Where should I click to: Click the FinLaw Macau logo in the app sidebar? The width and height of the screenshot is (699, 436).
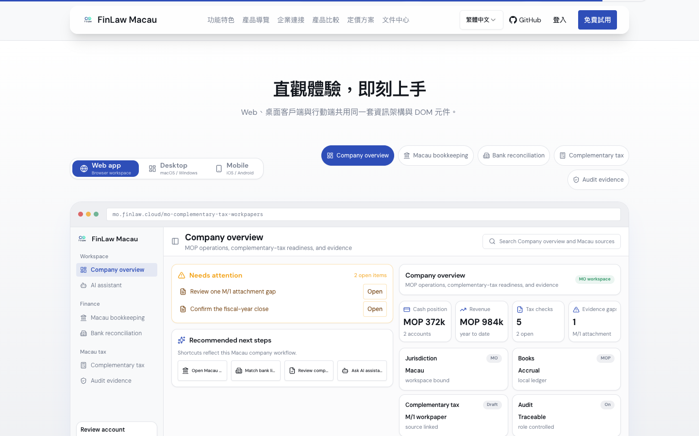click(108, 239)
